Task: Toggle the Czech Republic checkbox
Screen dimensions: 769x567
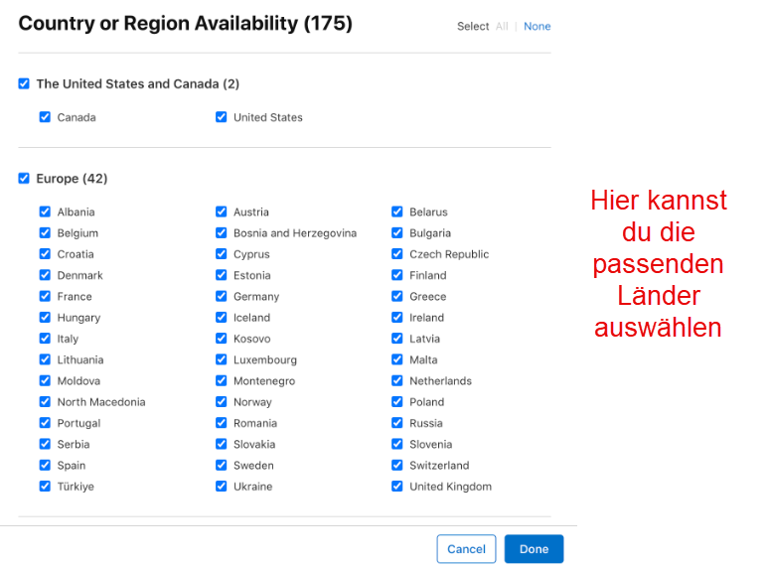Action: tap(397, 253)
